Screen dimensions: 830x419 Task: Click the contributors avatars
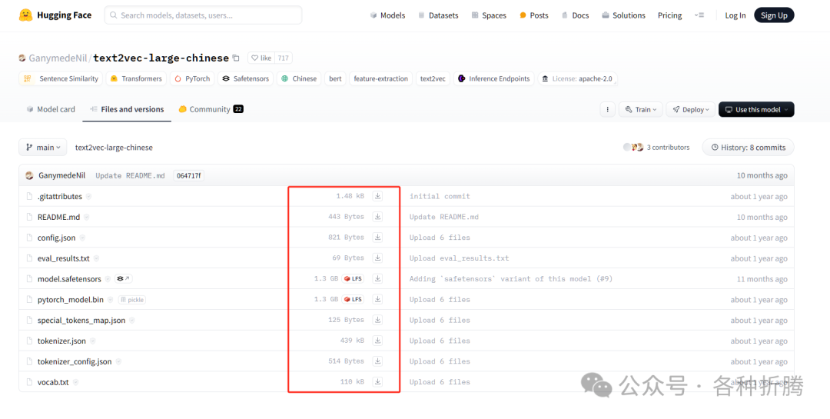coord(633,148)
